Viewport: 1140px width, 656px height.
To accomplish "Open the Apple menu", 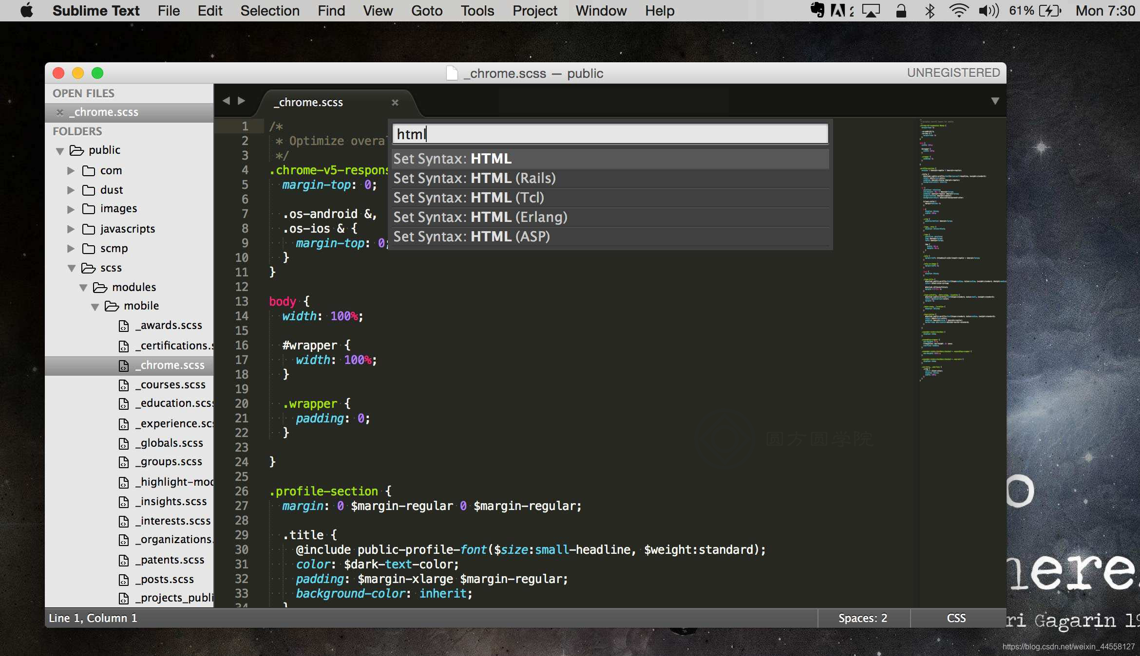I will pos(27,10).
